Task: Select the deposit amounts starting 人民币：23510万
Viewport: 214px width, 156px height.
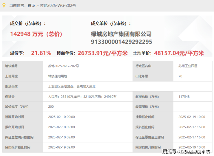Action: 82,97
